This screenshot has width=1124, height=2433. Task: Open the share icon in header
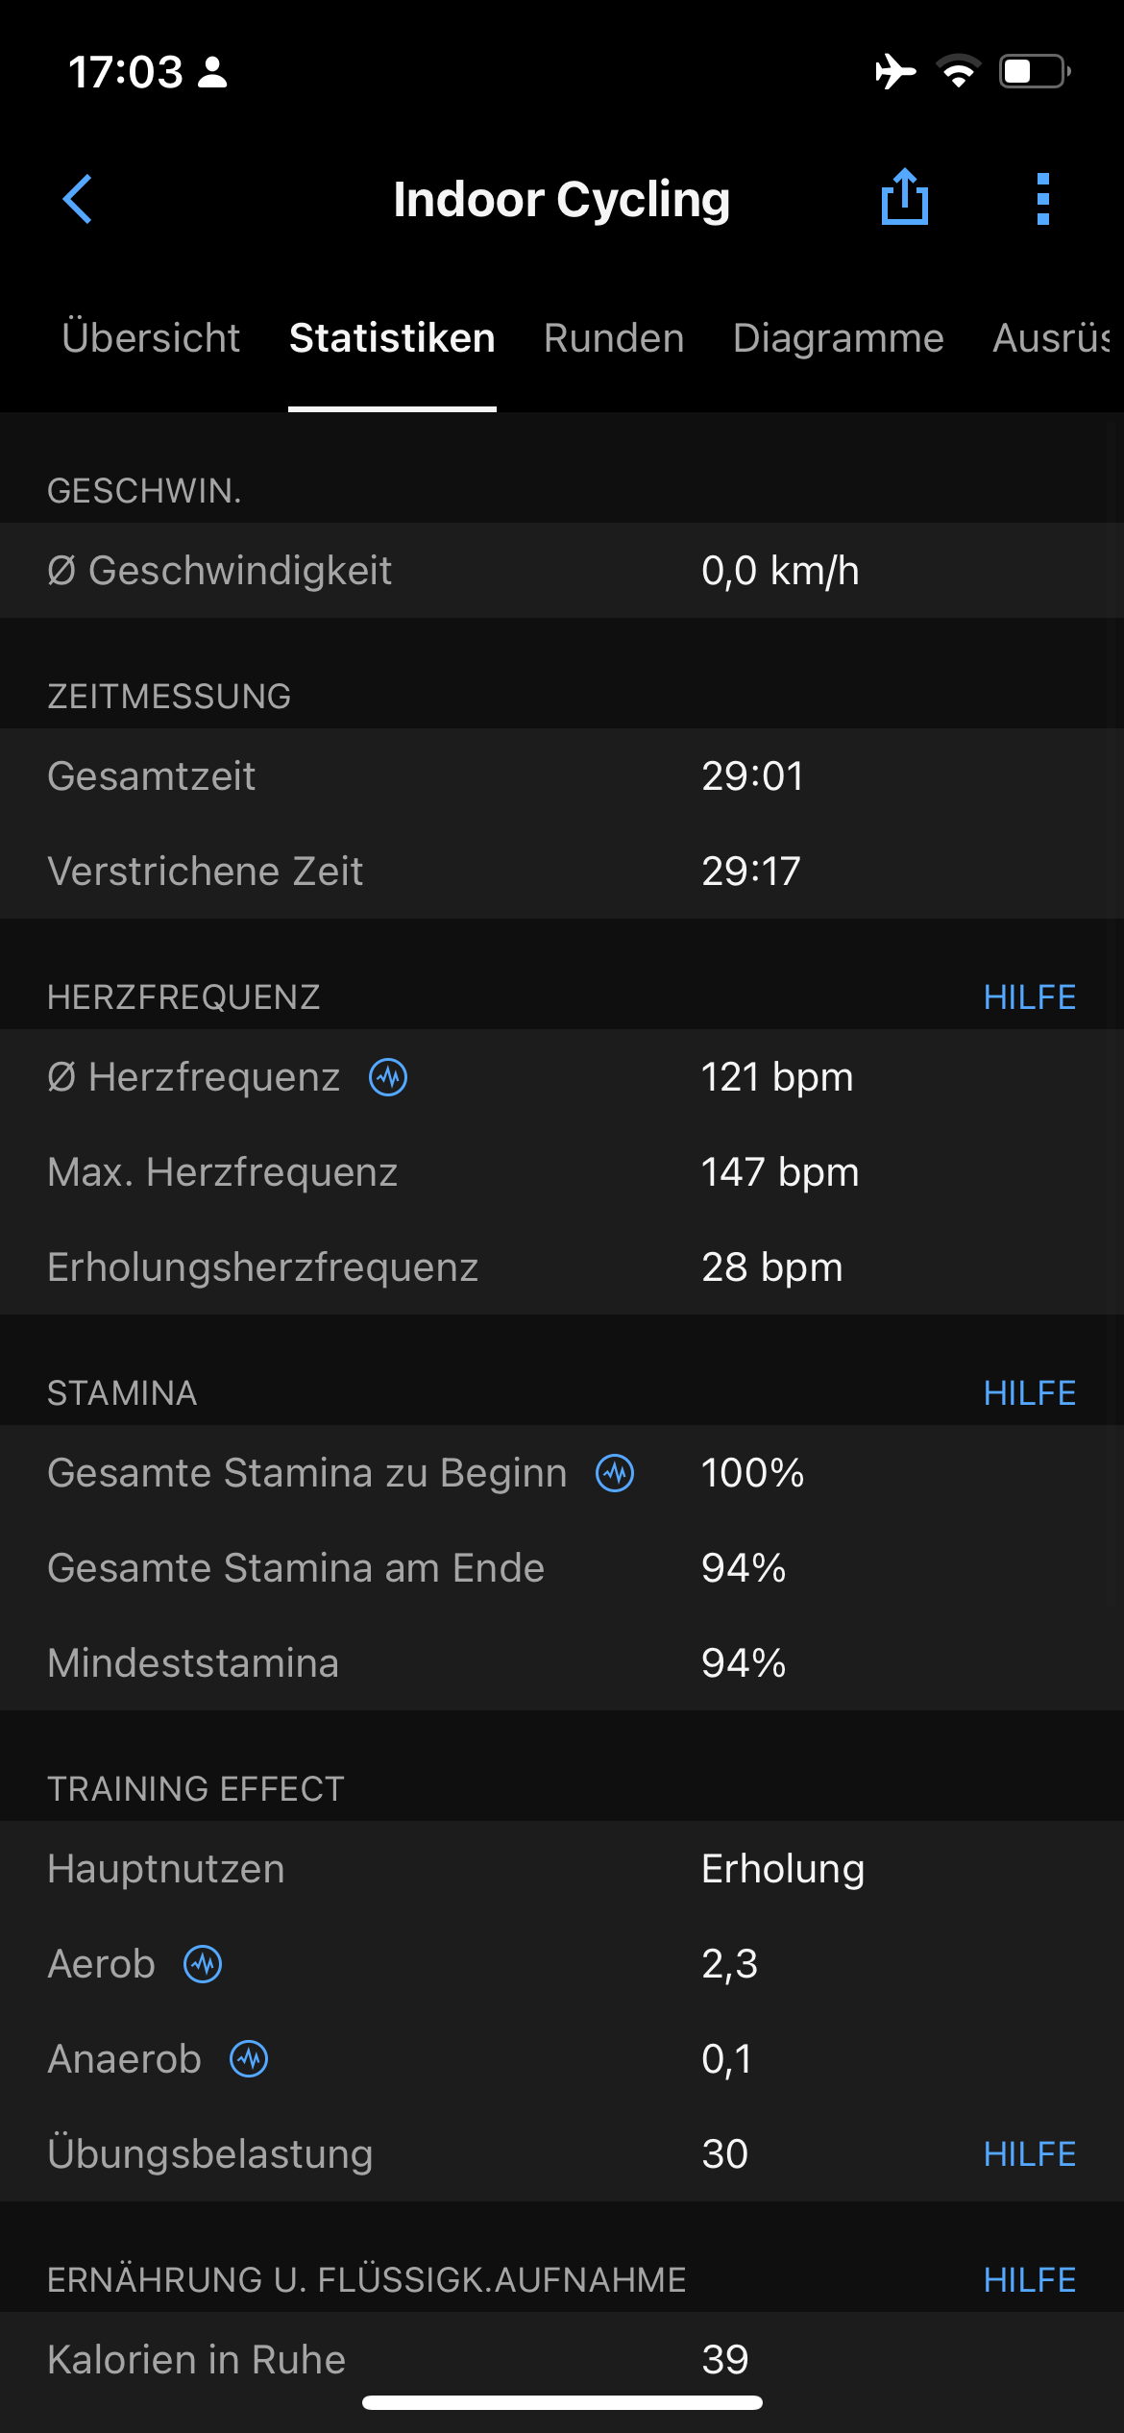[905, 197]
